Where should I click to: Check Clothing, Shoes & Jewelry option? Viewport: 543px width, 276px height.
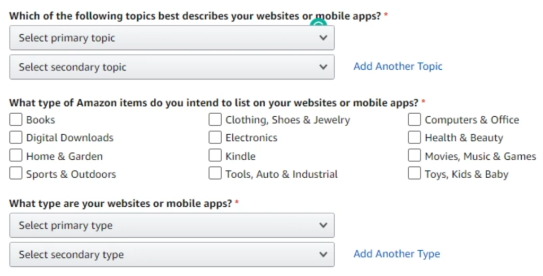click(x=215, y=120)
